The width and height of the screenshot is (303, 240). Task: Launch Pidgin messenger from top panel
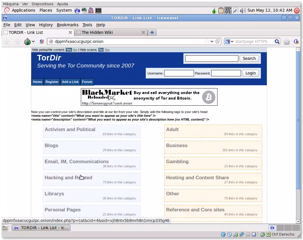tap(91, 11)
